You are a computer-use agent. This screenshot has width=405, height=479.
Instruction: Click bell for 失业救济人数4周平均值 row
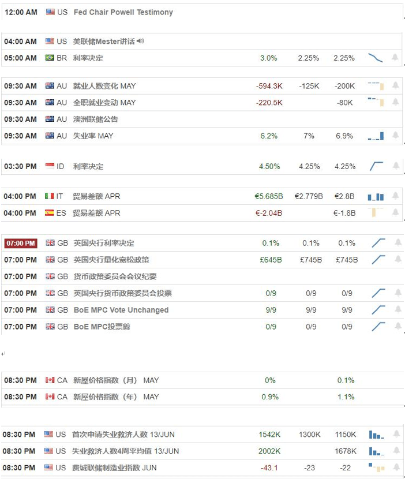coord(396,451)
